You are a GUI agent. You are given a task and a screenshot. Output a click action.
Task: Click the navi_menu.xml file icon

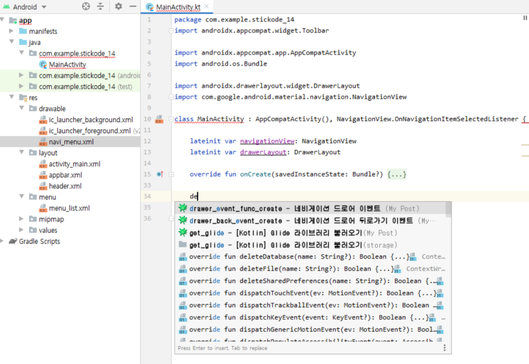[x=43, y=142]
